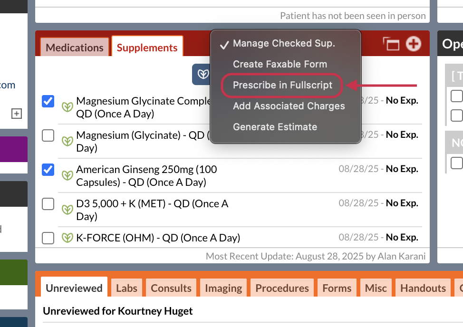Viewport: 463px width, 327px height.
Task: Click American Ginseng 08/28/25 No Exp. date
Action: [x=378, y=169]
